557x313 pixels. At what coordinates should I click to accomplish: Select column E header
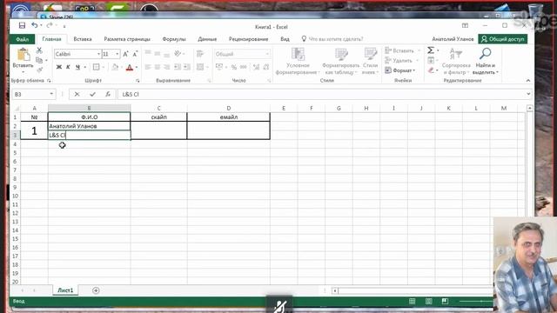(x=284, y=108)
